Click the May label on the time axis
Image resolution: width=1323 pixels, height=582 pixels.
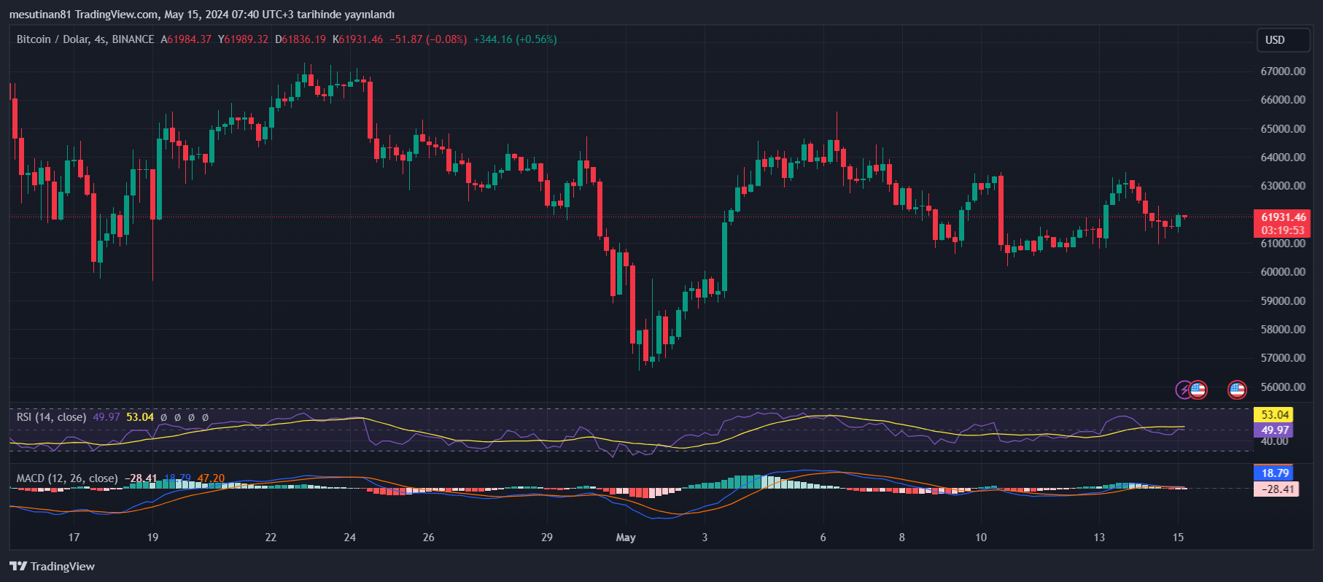coord(626,538)
